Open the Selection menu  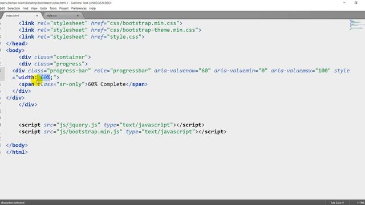pos(14,8)
